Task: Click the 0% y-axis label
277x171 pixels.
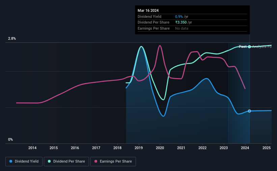Action: [x=10, y=140]
